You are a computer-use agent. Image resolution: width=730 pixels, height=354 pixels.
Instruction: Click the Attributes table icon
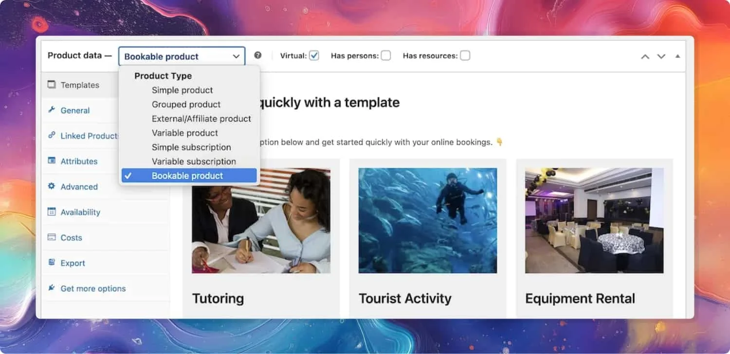pyautogui.click(x=52, y=161)
